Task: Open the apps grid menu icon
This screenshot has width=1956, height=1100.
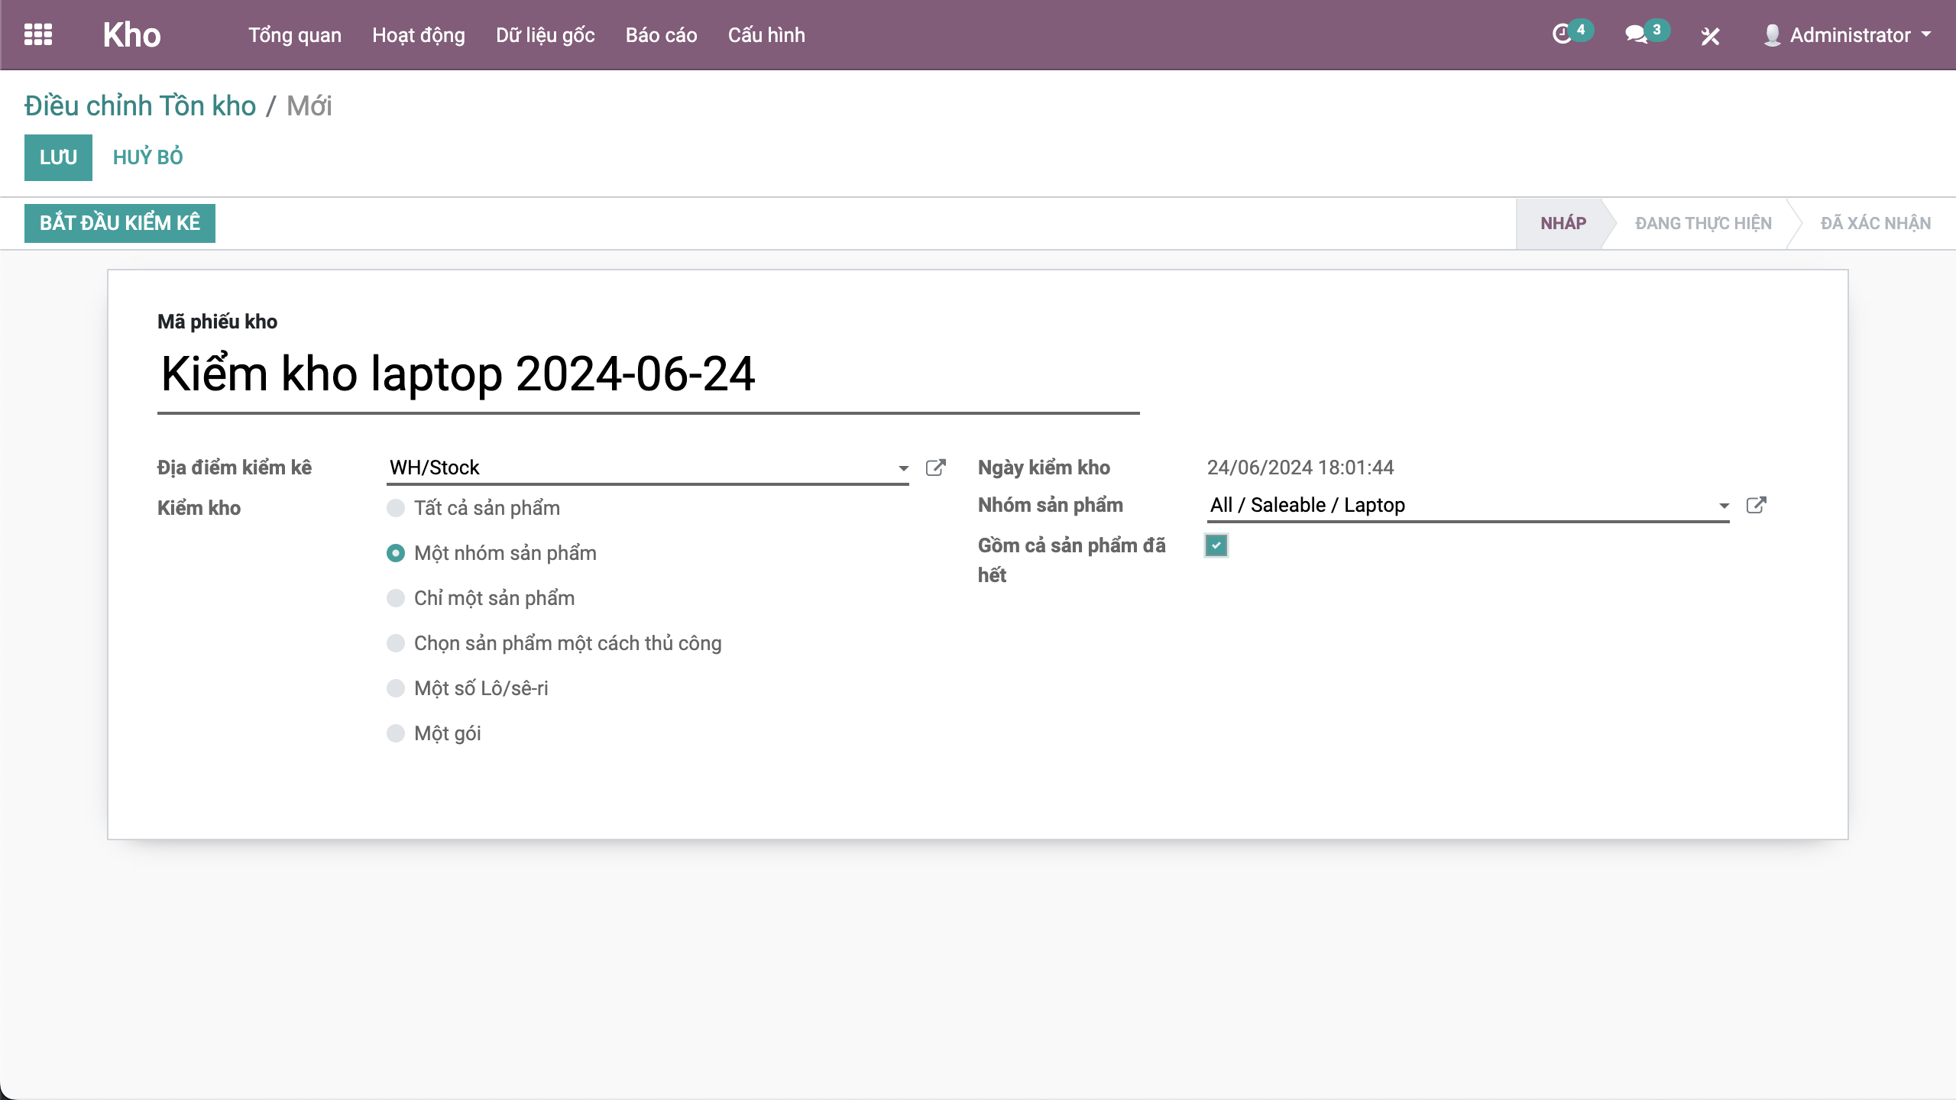Action: coord(38,35)
